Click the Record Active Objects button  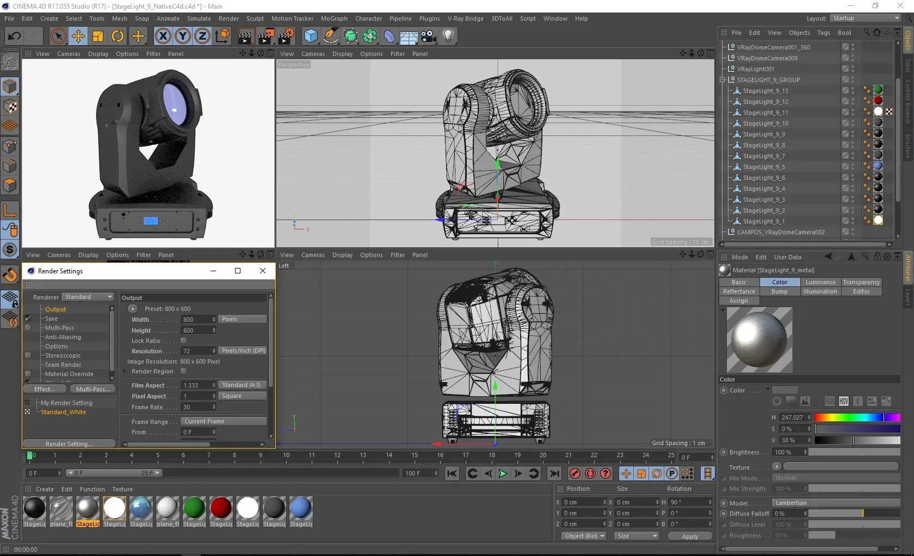point(575,473)
